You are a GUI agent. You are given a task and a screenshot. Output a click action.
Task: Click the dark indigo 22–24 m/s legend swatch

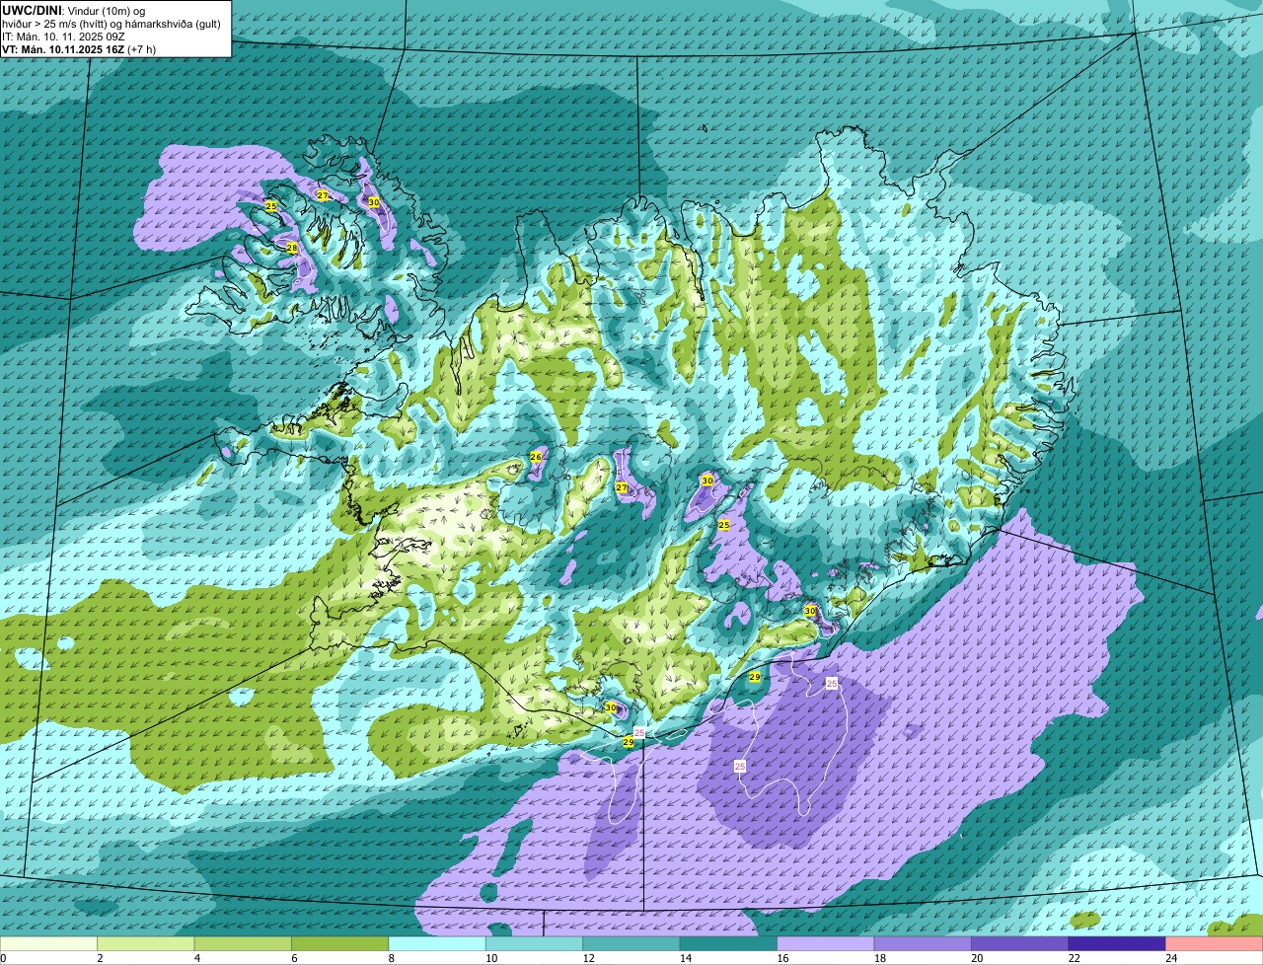(x=1117, y=944)
